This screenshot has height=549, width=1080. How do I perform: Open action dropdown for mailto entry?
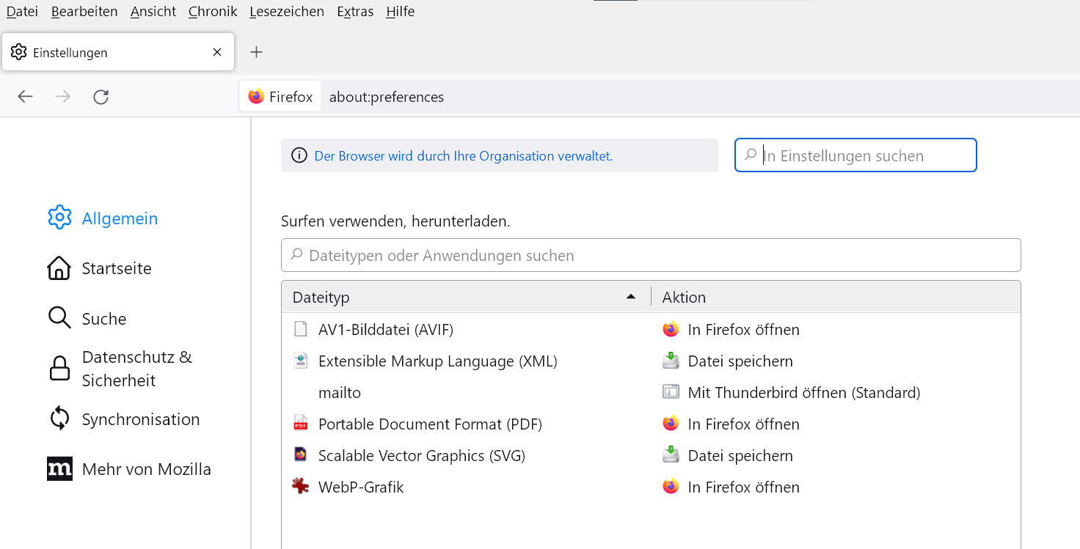coord(803,392)
